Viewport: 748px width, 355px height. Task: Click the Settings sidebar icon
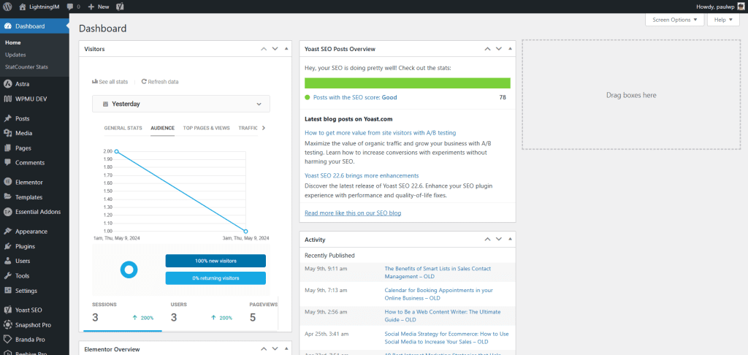pyautogui.click(x=7, y=291)
